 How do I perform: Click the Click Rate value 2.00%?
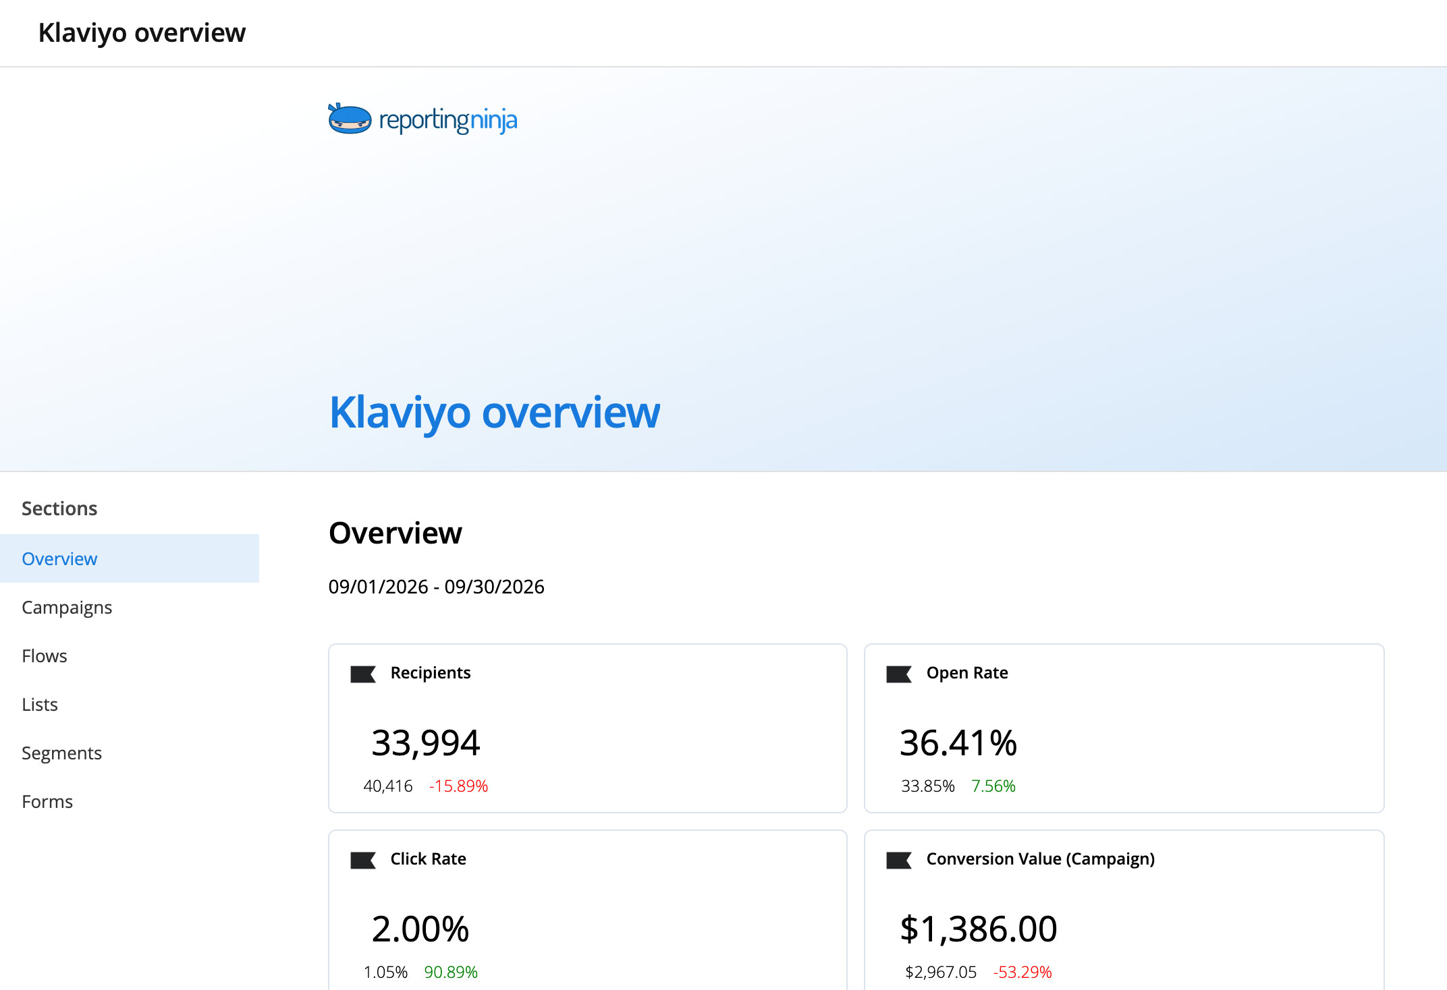pos(420,929)
